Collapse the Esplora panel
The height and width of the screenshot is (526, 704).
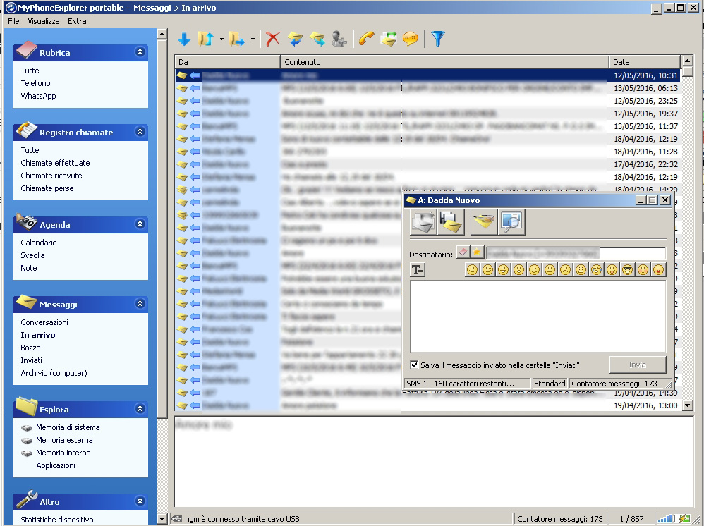[x=140, y=408]
